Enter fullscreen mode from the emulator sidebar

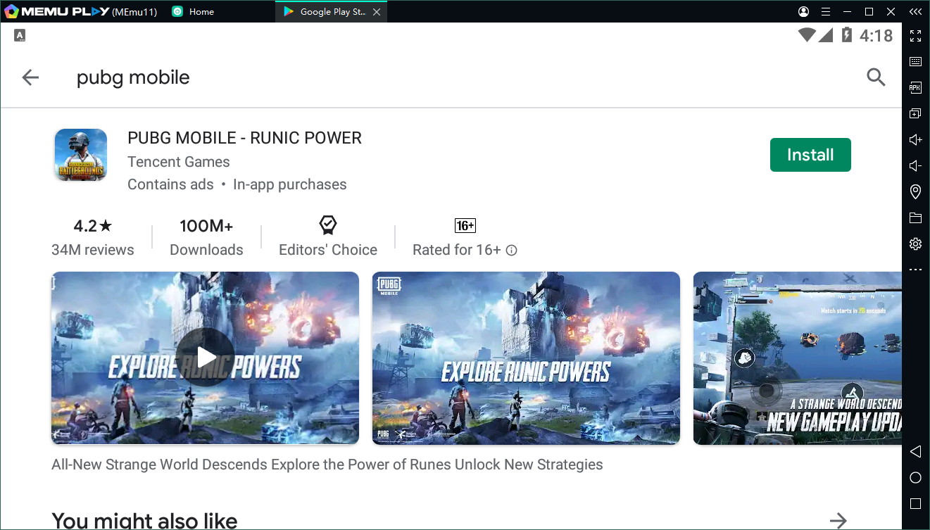[915, 36]
